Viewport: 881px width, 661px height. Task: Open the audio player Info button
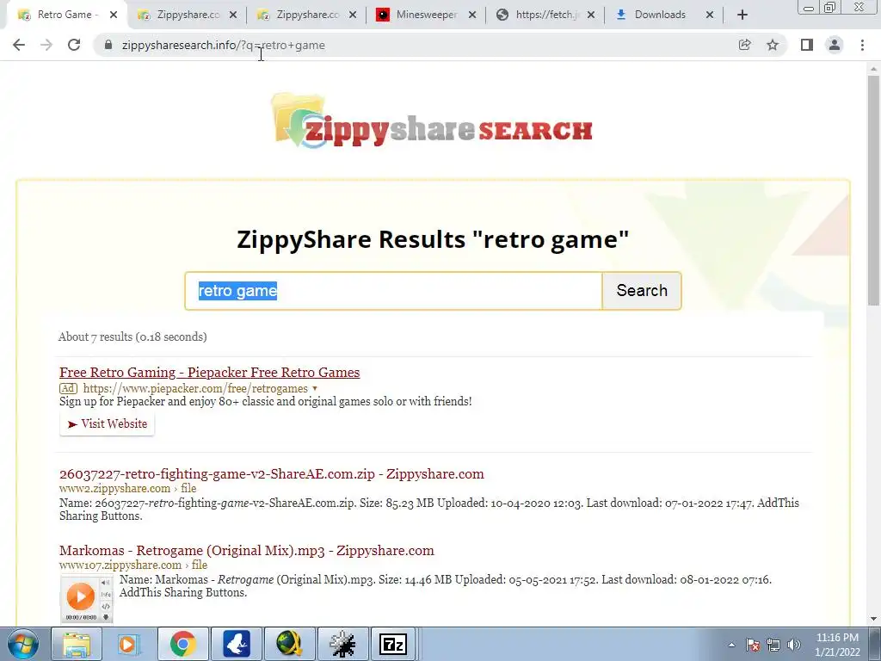click(106, 595)
